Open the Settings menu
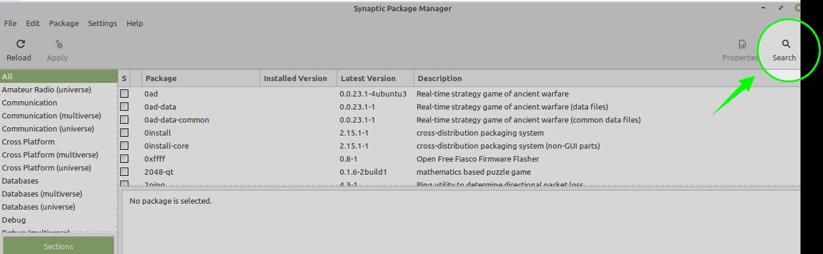This screenshot has width=823, height=254. tap(102, 23)
